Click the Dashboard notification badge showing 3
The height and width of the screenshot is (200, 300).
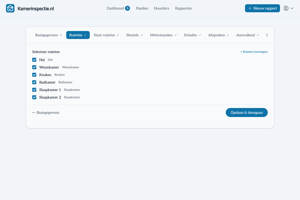[x=127, y=8]
